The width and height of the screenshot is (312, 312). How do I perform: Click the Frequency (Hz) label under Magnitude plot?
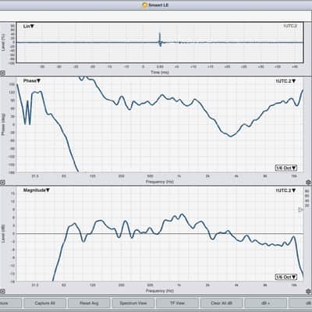[159, 291]
